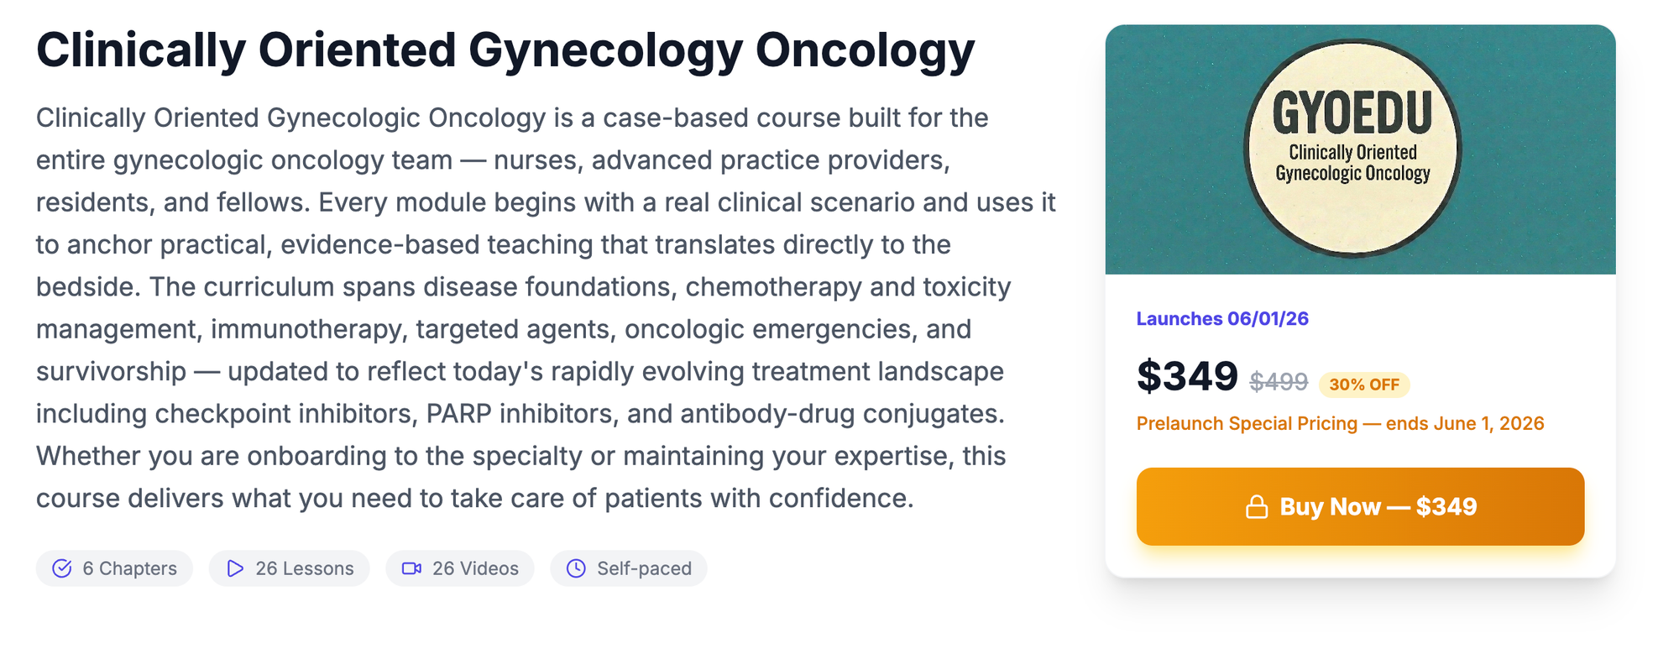Click the Clinically Oriented Gynecologic Oncology logo text

(1352, 163)
